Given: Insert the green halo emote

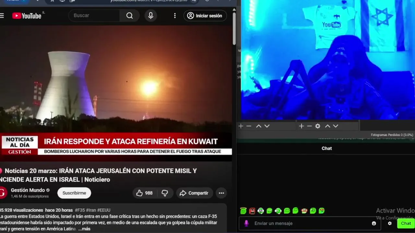Looking at the screenshot, I should [243, 211].
